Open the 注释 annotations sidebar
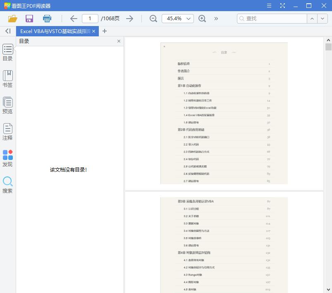The width and height of the screenshot is (332, 293). [x=7, y=132]
